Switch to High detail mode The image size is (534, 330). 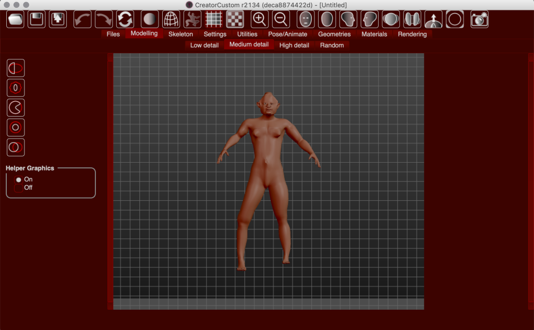coord(294,45)
